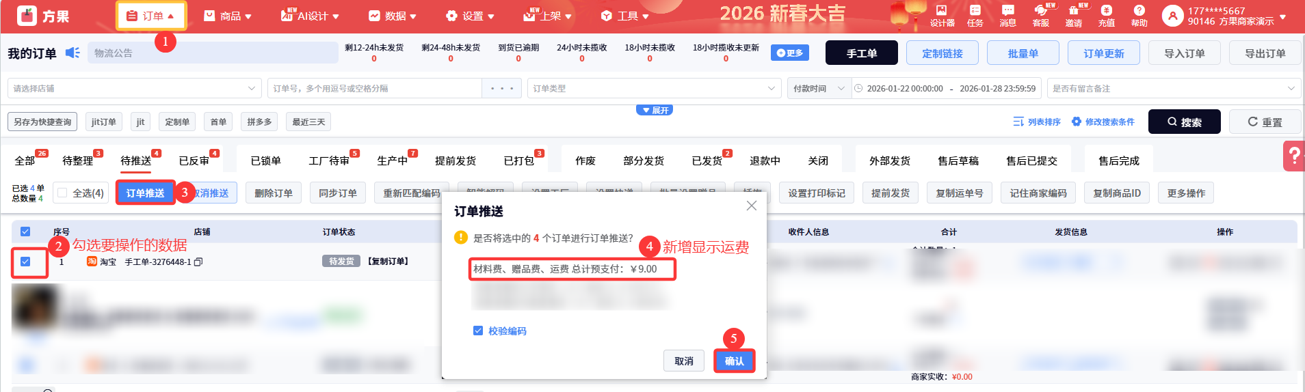Click the 同步订单 button
1305x392 pixels.
click(x=338, y=193)
